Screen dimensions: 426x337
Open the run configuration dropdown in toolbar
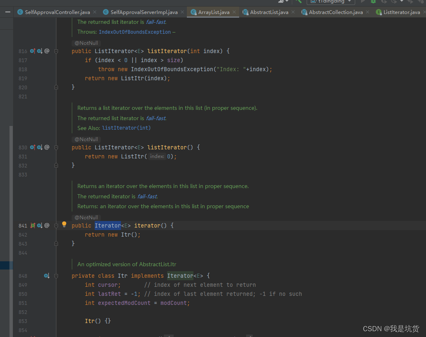pyautogui.click(x=331, y=1)
